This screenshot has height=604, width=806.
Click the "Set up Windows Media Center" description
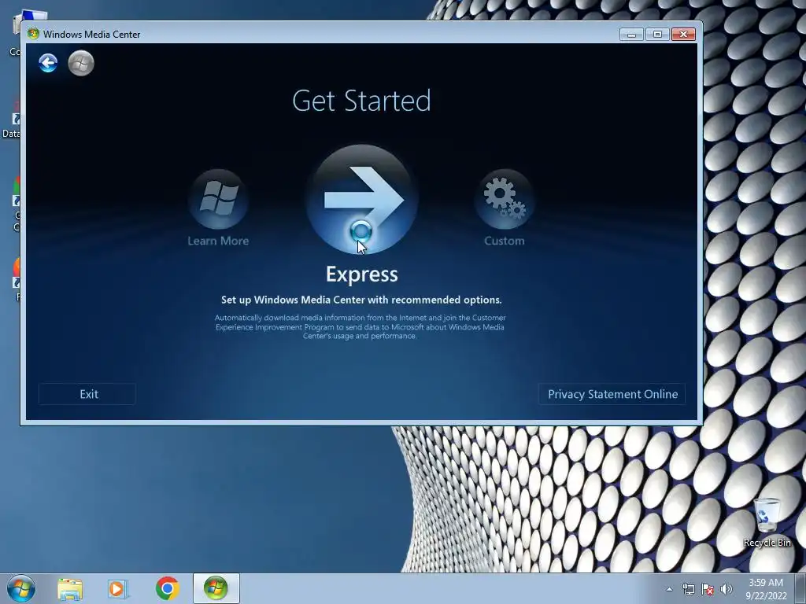coord(361,300)
